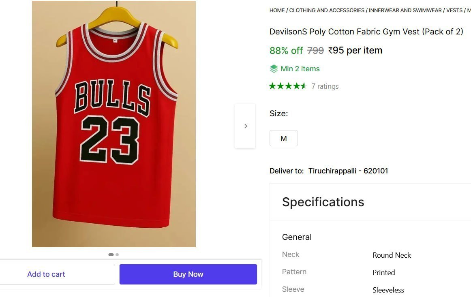Select size M option
The width and height of the screenshot is (471, 297).
click(x=284, y=138)
